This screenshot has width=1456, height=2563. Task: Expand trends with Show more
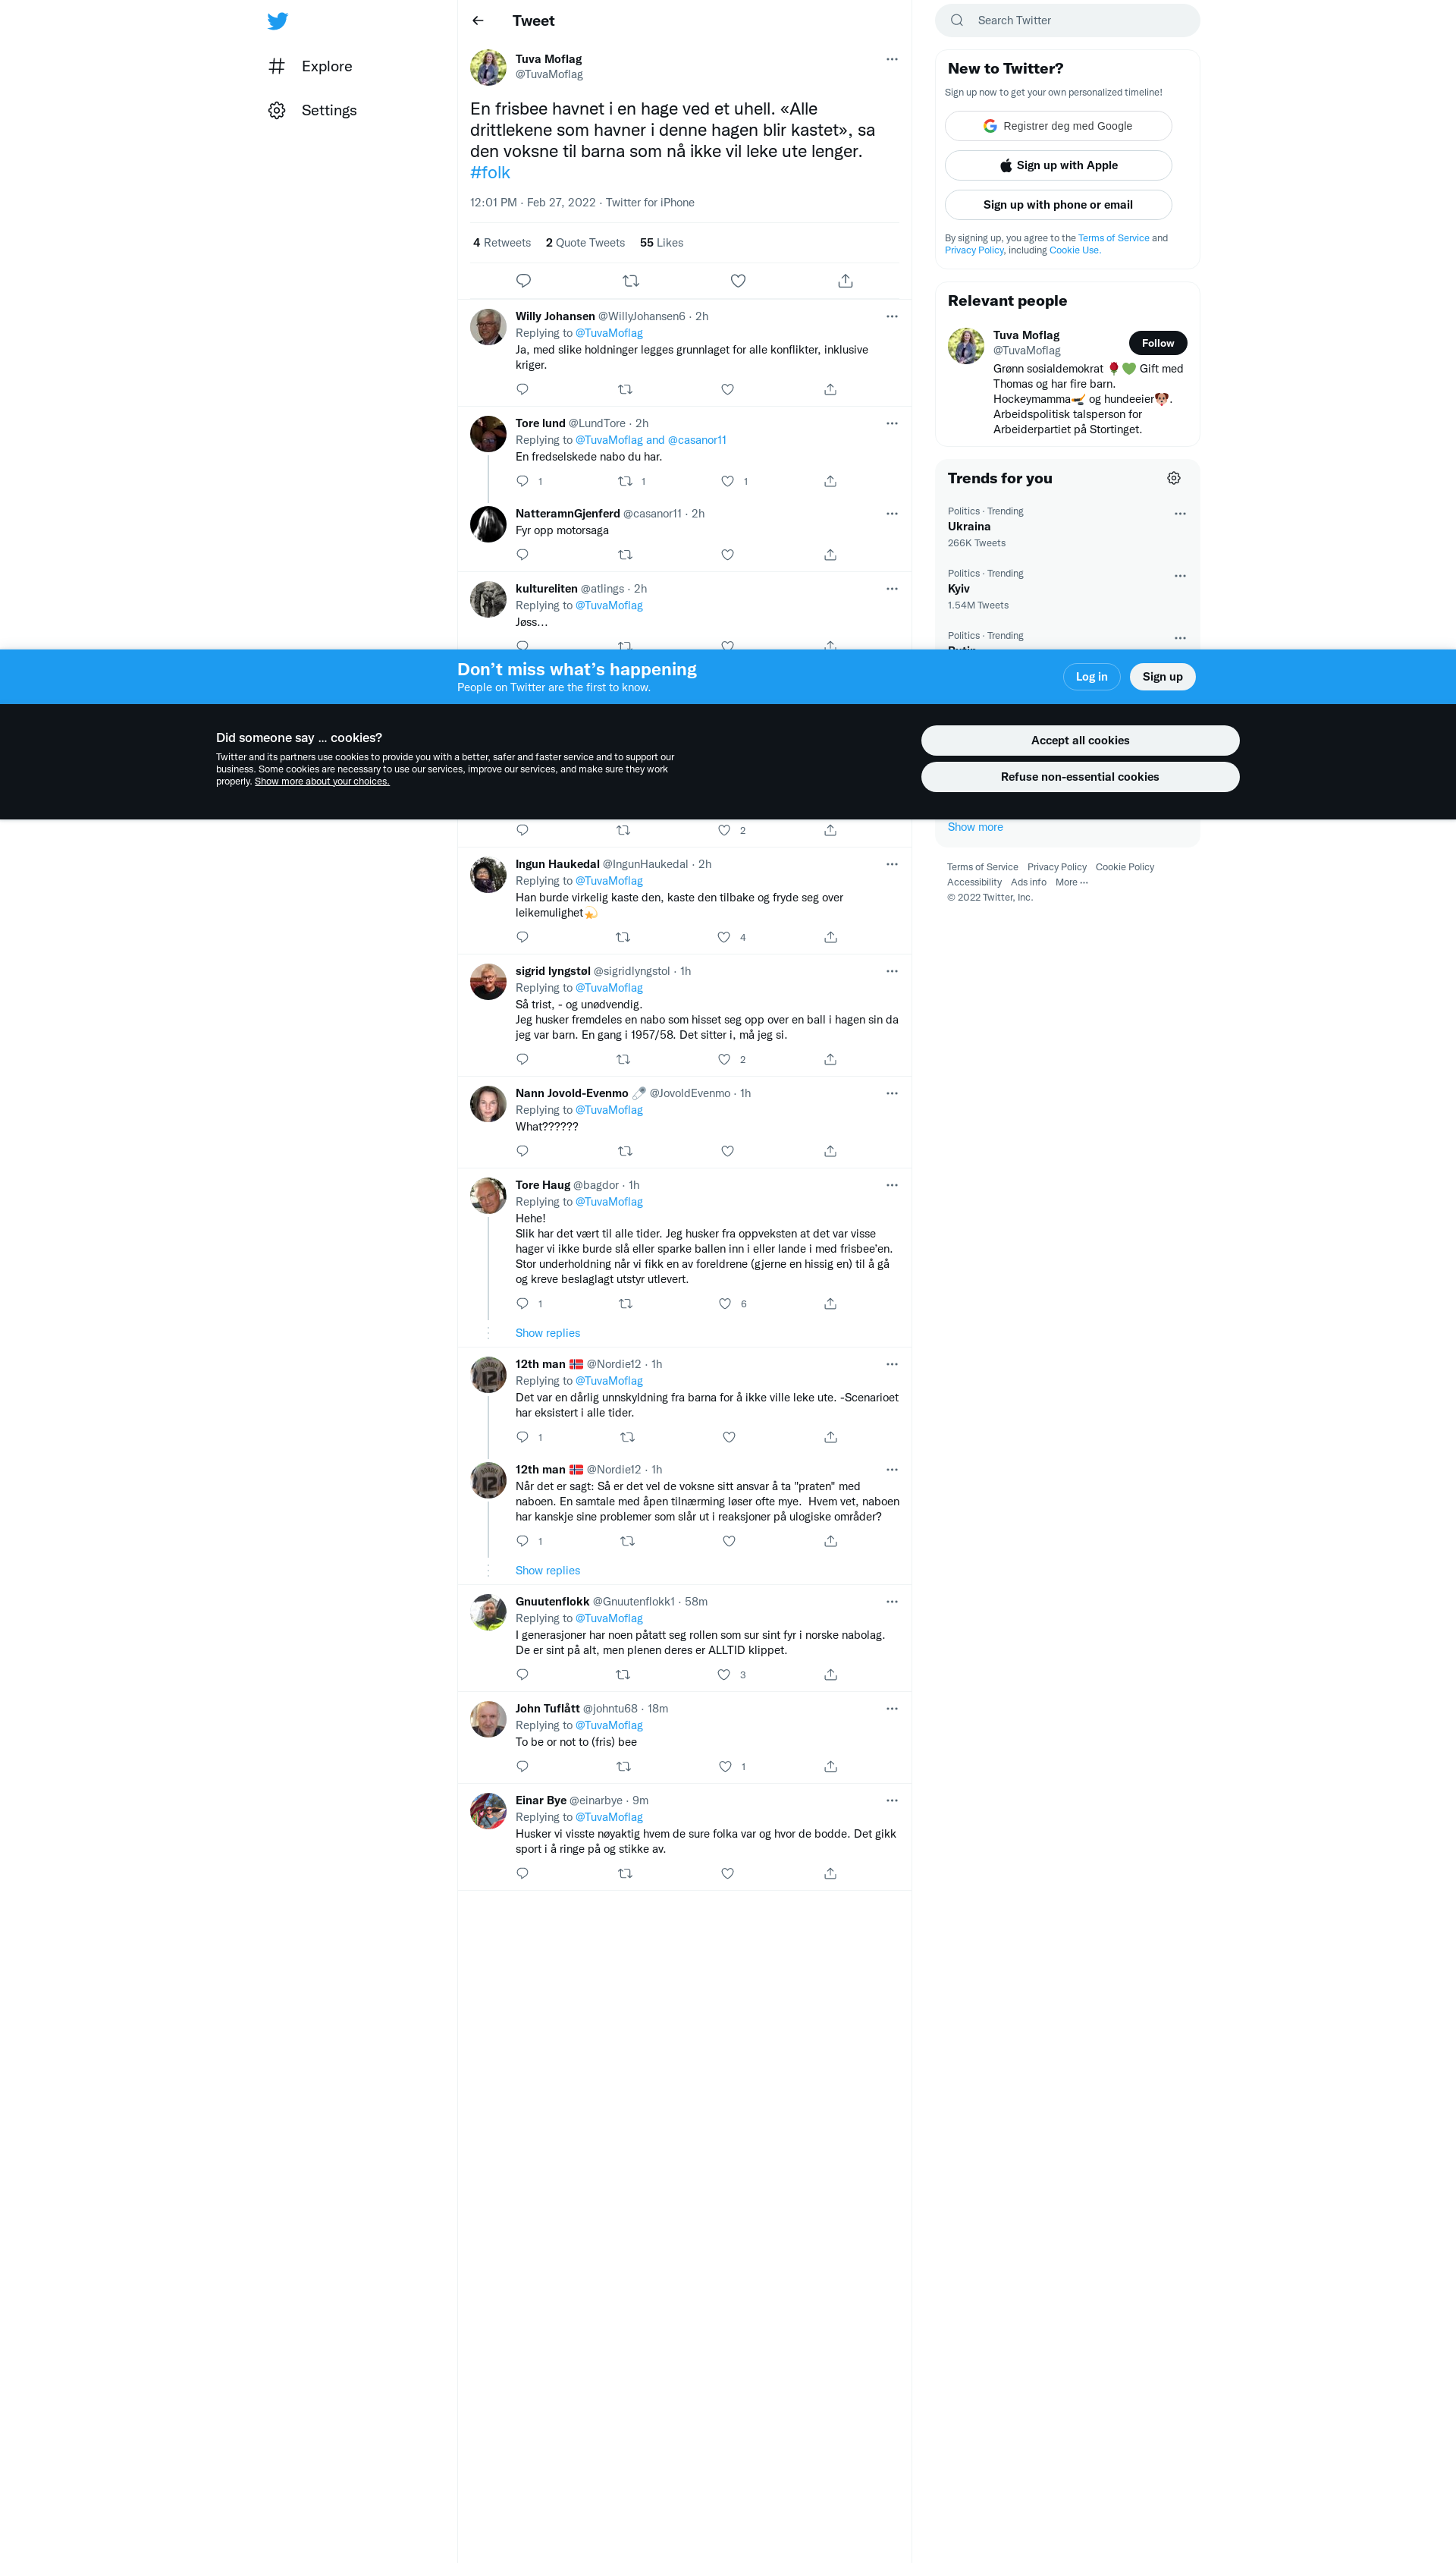975,827
